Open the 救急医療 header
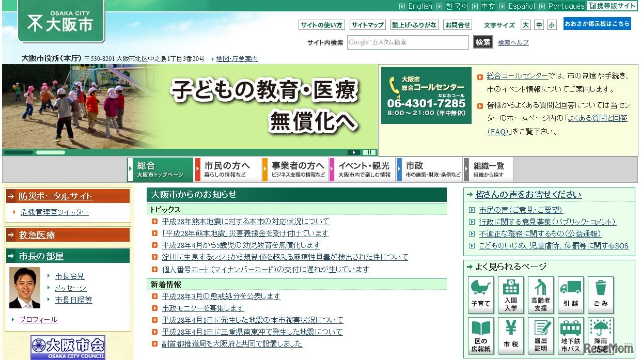This screenshot has width=641, height=360. point(68,235)
